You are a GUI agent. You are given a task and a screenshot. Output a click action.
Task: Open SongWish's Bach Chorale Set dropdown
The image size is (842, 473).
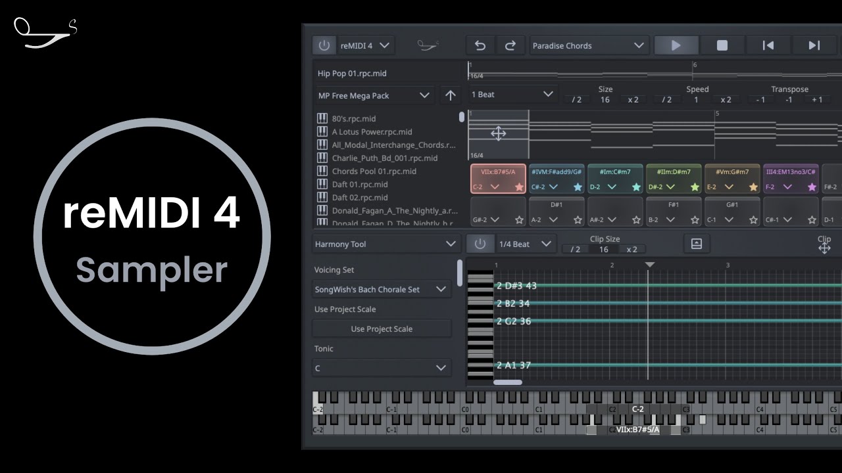tap(382, 289)
